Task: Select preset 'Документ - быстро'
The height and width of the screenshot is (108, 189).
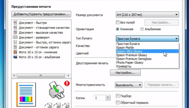Action: pos(33,23)
